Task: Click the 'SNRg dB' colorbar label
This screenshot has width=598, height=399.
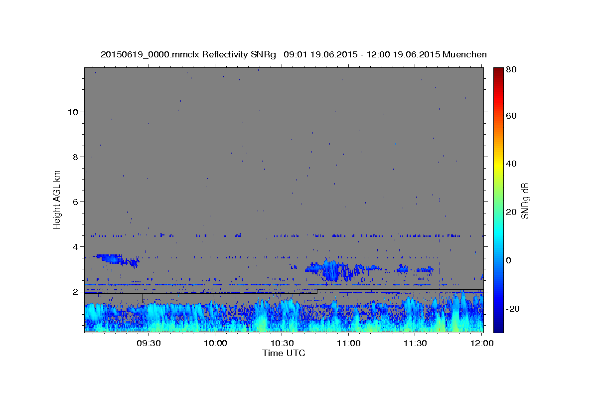Action: [525, 200]
